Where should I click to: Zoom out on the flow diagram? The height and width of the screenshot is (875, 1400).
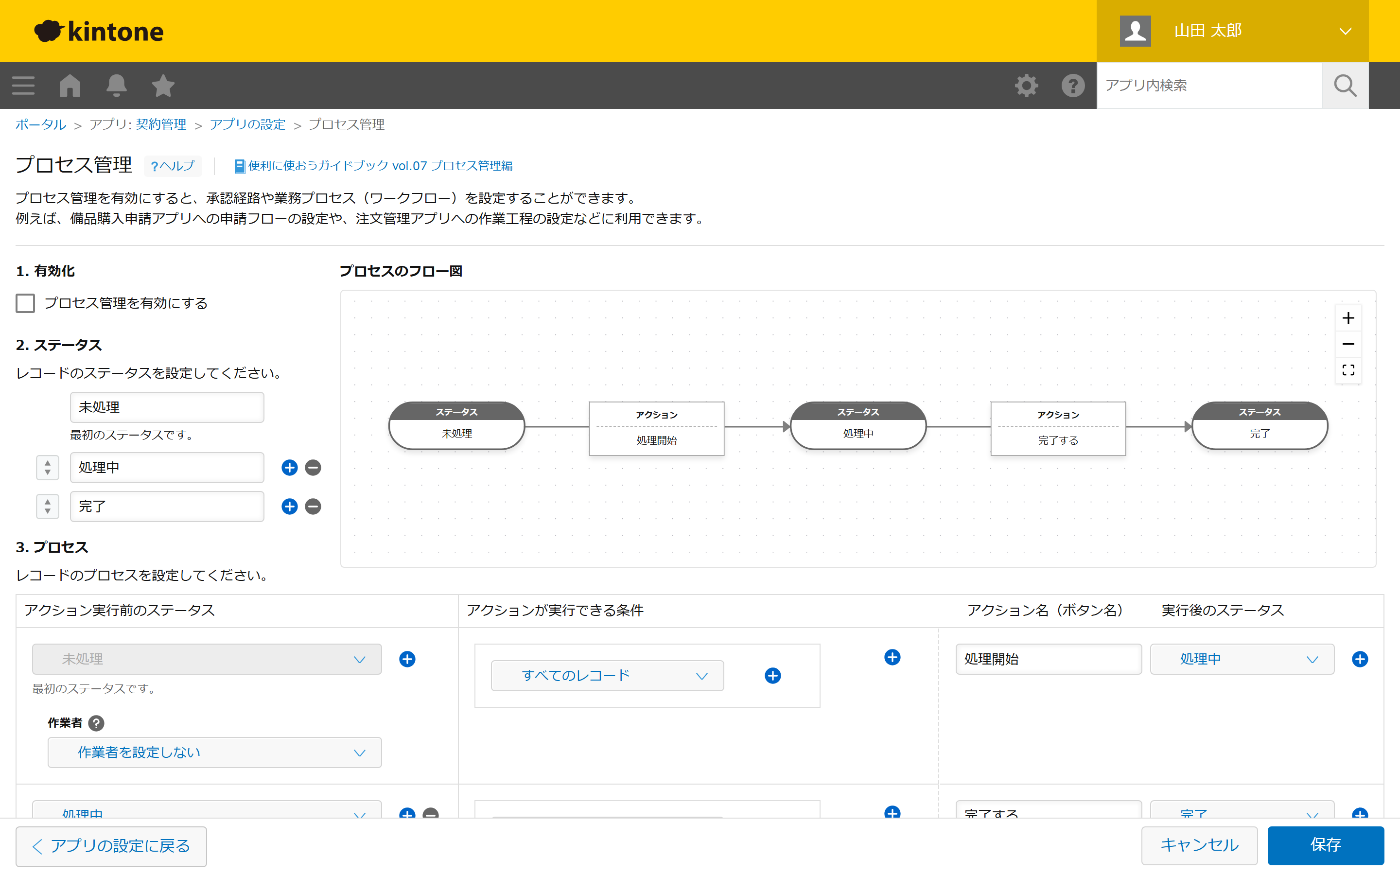point(1348,344)
